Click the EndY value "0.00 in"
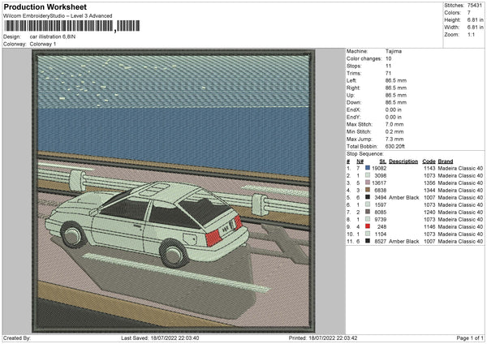 (x=394, y=117)
